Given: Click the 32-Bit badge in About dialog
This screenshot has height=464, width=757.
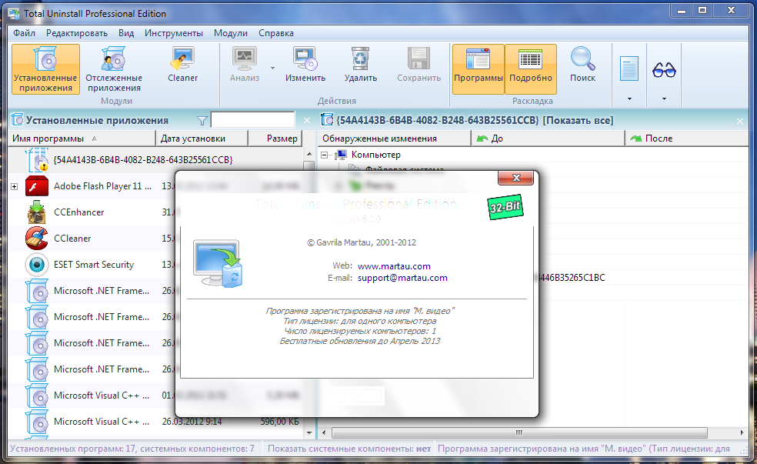Looking at the screenshot, I should coord(505,207).
